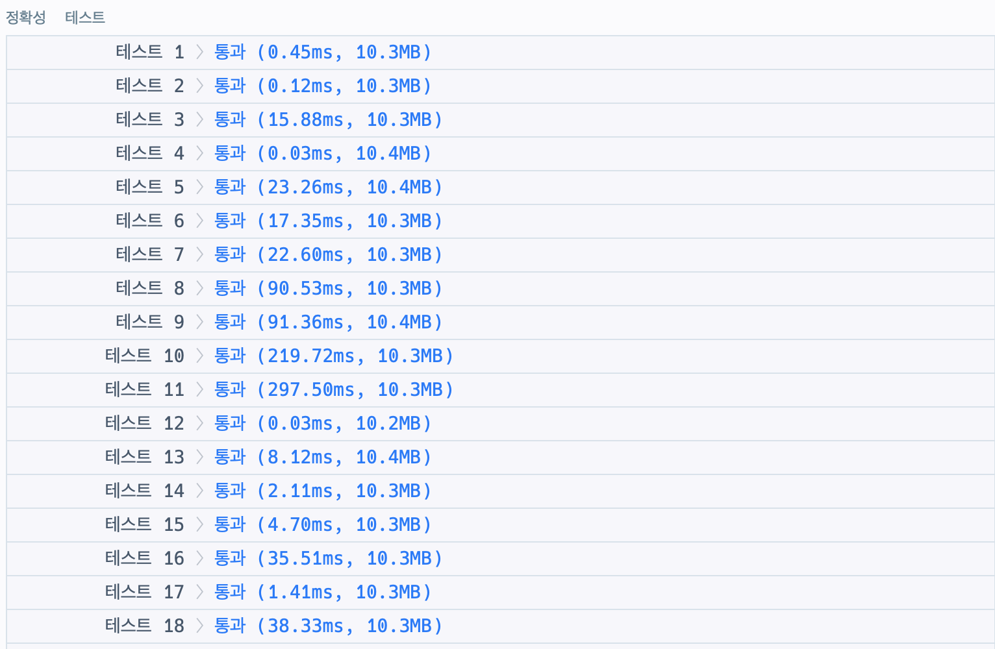This screenshot has height=649, width=995.
Task: Click result 통과 (219.72ms, 10.3MB)
Action: pos(334,356)
